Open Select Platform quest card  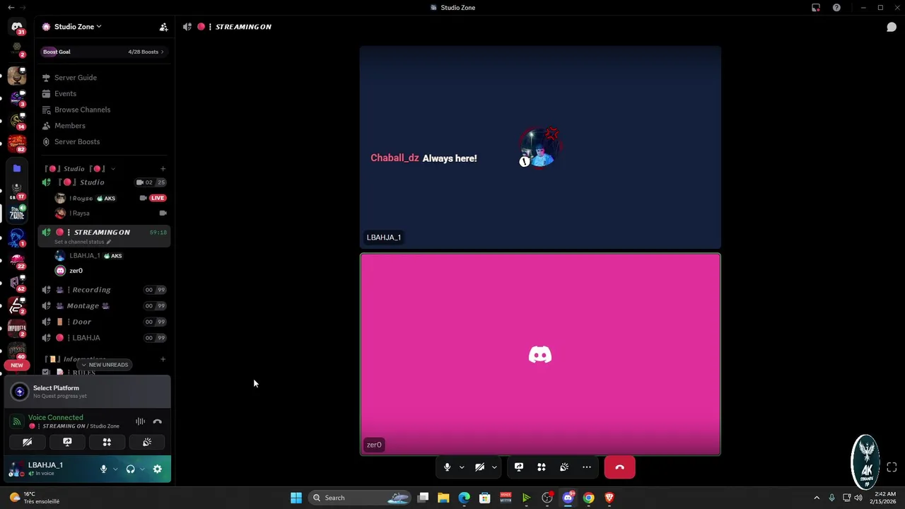point(88,392)
